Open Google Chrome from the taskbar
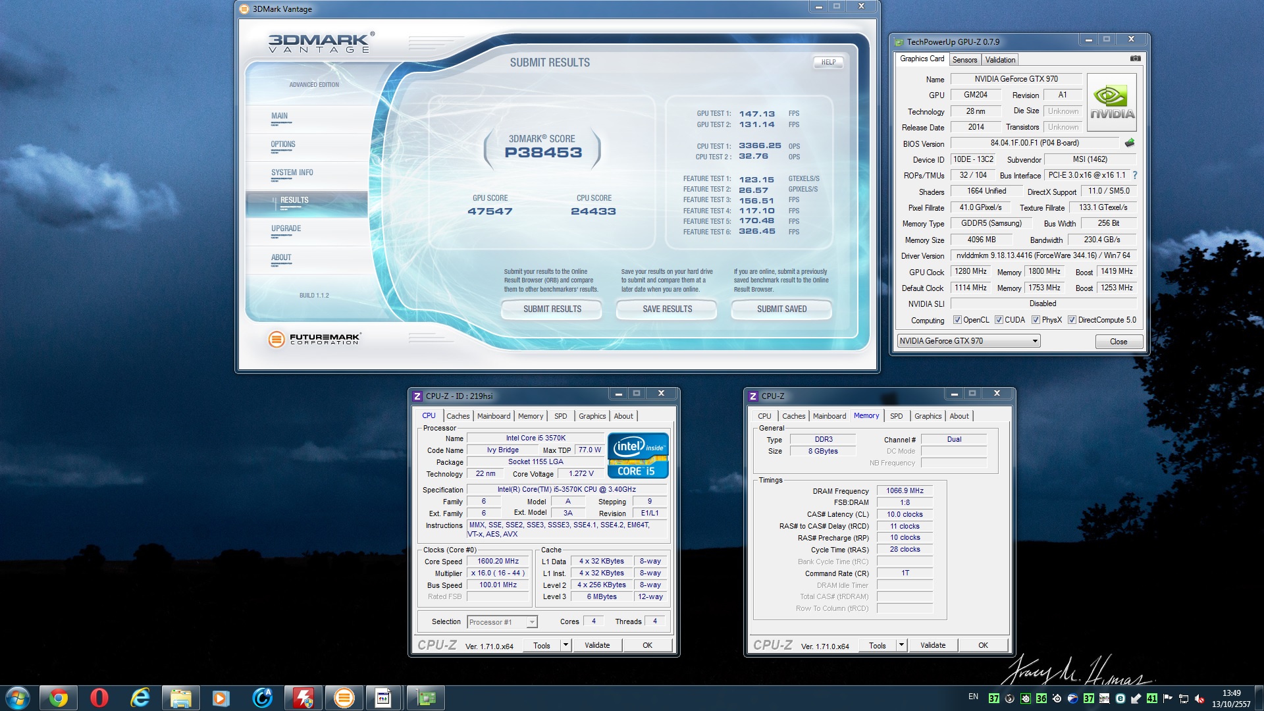This screenshot has width=1264, height=711. click(59, 697)
